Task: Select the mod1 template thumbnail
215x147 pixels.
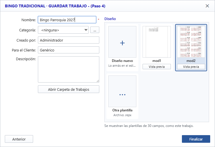Action: click(157, 42)
